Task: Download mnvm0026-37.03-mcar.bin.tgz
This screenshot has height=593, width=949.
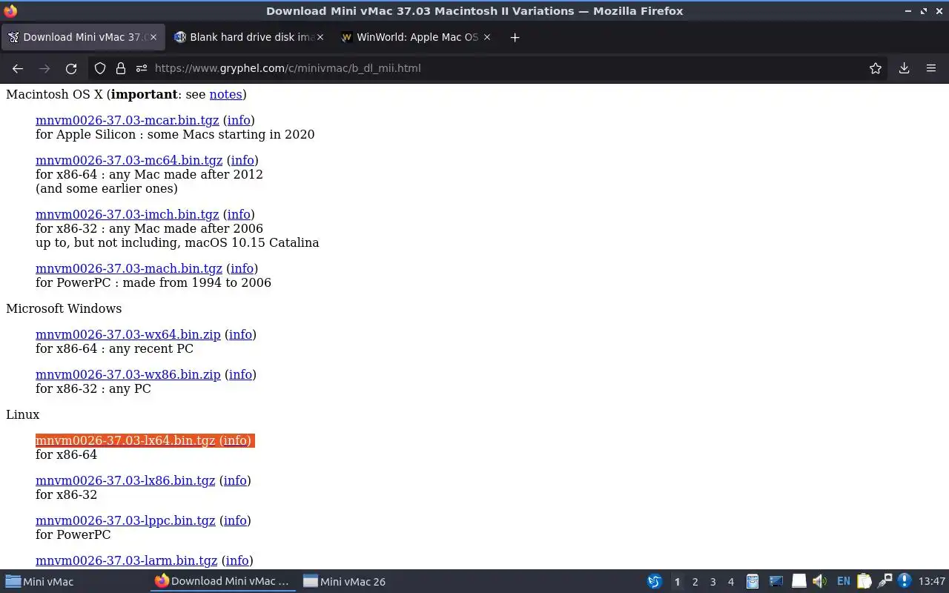Action: click(x=128, y=120)
